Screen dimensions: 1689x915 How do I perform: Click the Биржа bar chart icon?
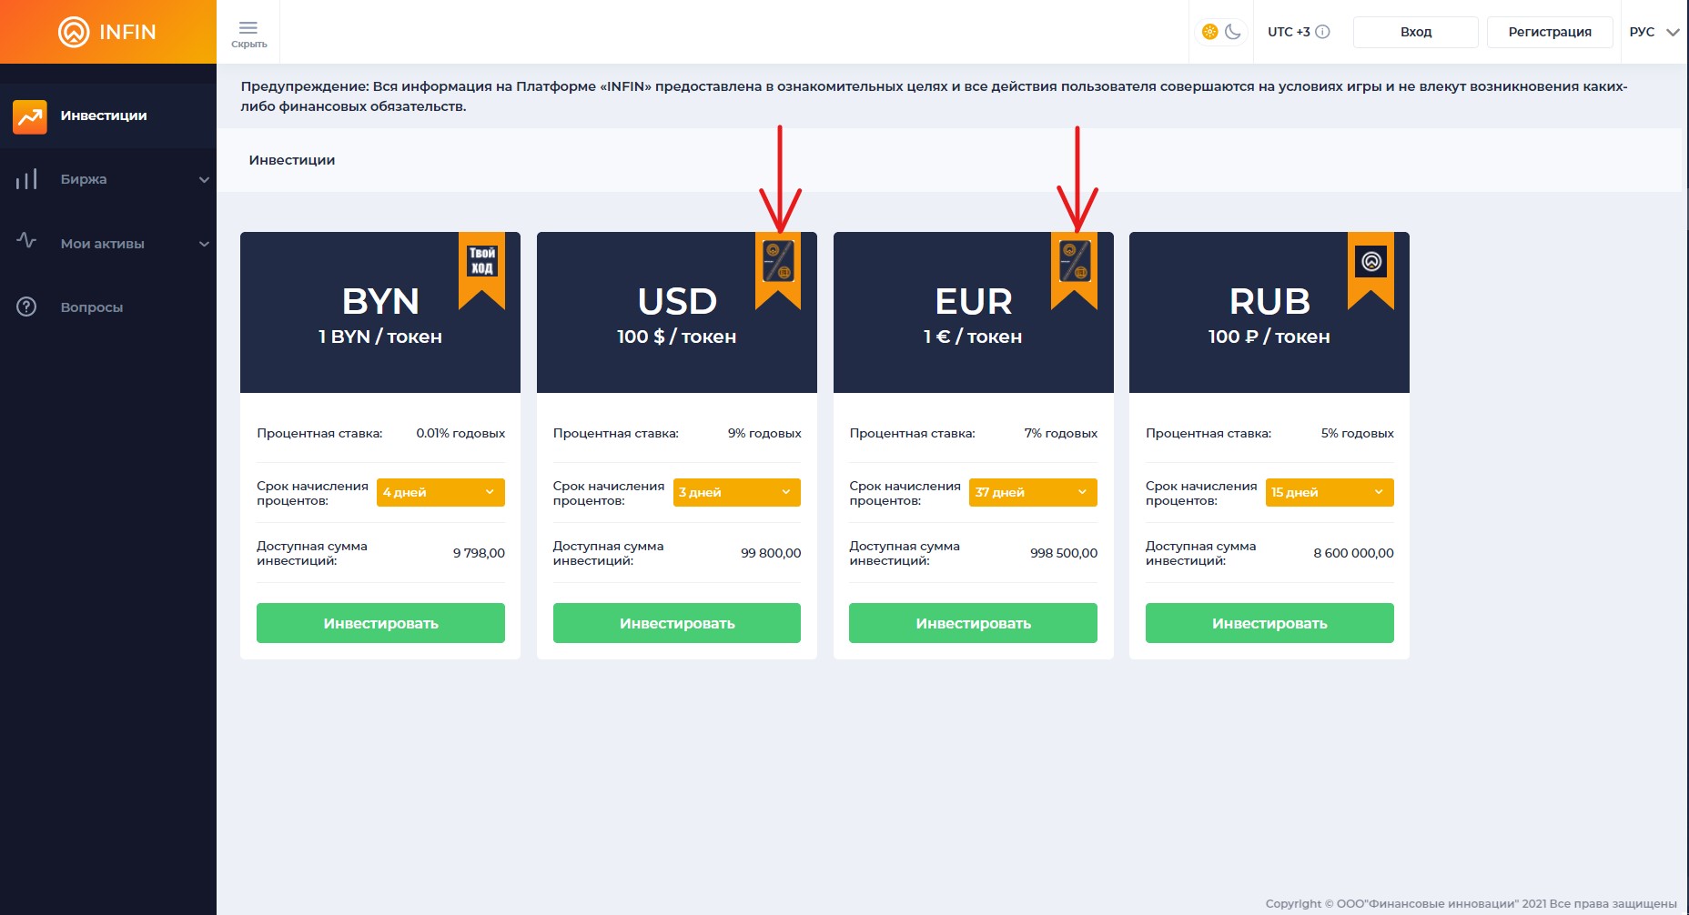tap(26, 179)
